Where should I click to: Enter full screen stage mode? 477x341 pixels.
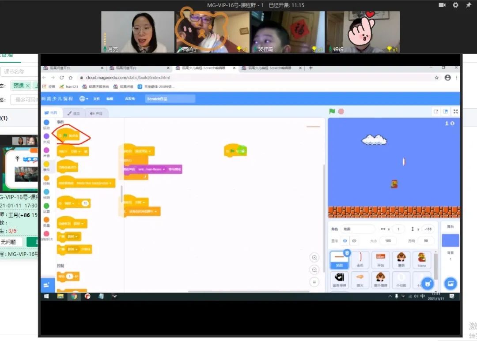(455, 112)
